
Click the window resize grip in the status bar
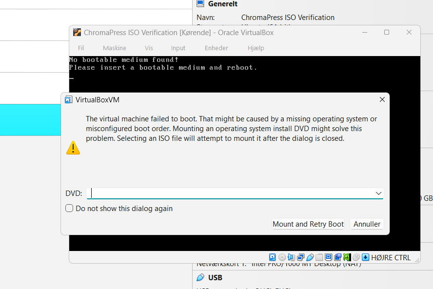pyautogui.click(x=417, y=260)
